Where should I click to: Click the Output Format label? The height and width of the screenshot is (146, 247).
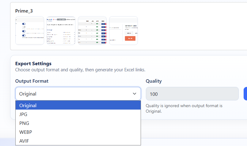pos(32,81)
